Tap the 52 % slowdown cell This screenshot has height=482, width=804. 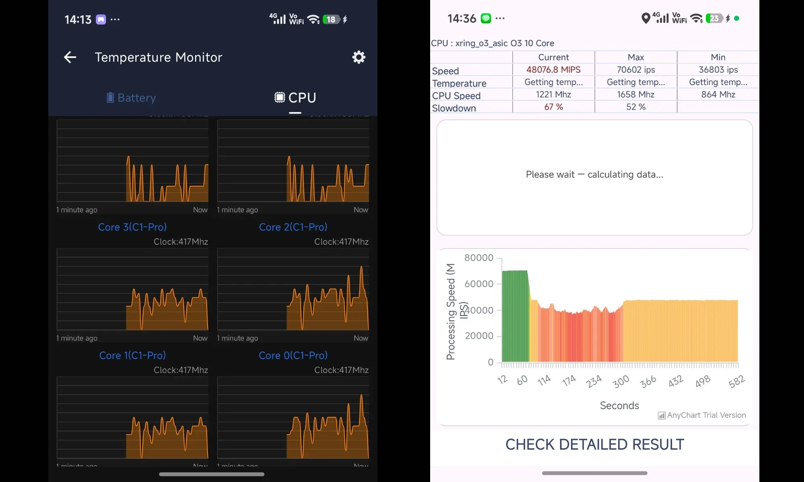(636, 107)
